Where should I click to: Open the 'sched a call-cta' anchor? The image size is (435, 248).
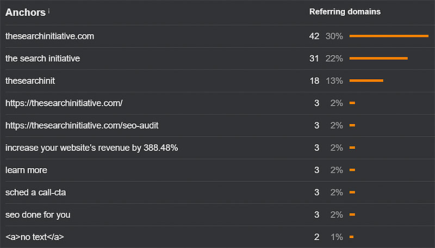coord(36,192)
